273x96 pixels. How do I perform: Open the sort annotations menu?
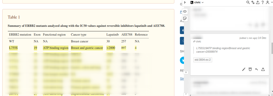(x=253, y=3)
